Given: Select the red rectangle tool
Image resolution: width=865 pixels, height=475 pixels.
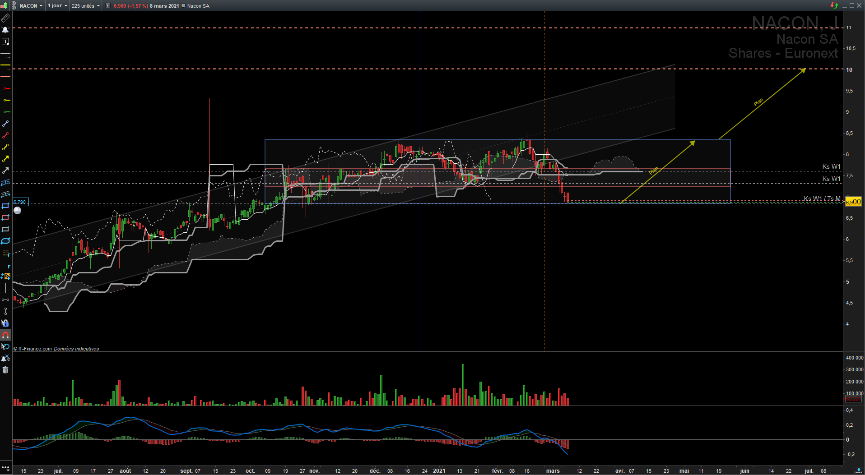Looking at the screenshot, I should tap(5, 217).
